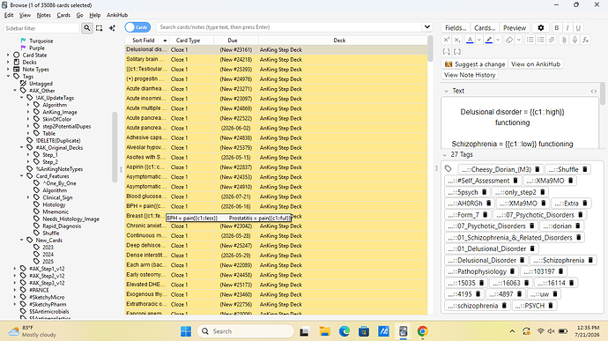Open the Go menu
Viewport: 608px width, 341px height.
pyautogui.click(x=80, y=15)
